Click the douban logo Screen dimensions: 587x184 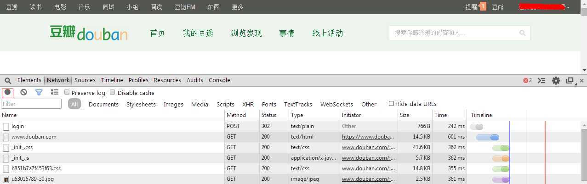click(x=89, y=33)
